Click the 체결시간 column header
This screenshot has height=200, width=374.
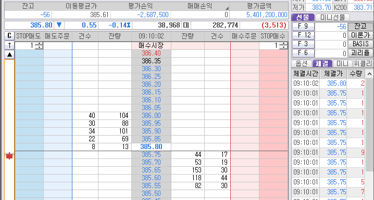(x=306, y=74)
